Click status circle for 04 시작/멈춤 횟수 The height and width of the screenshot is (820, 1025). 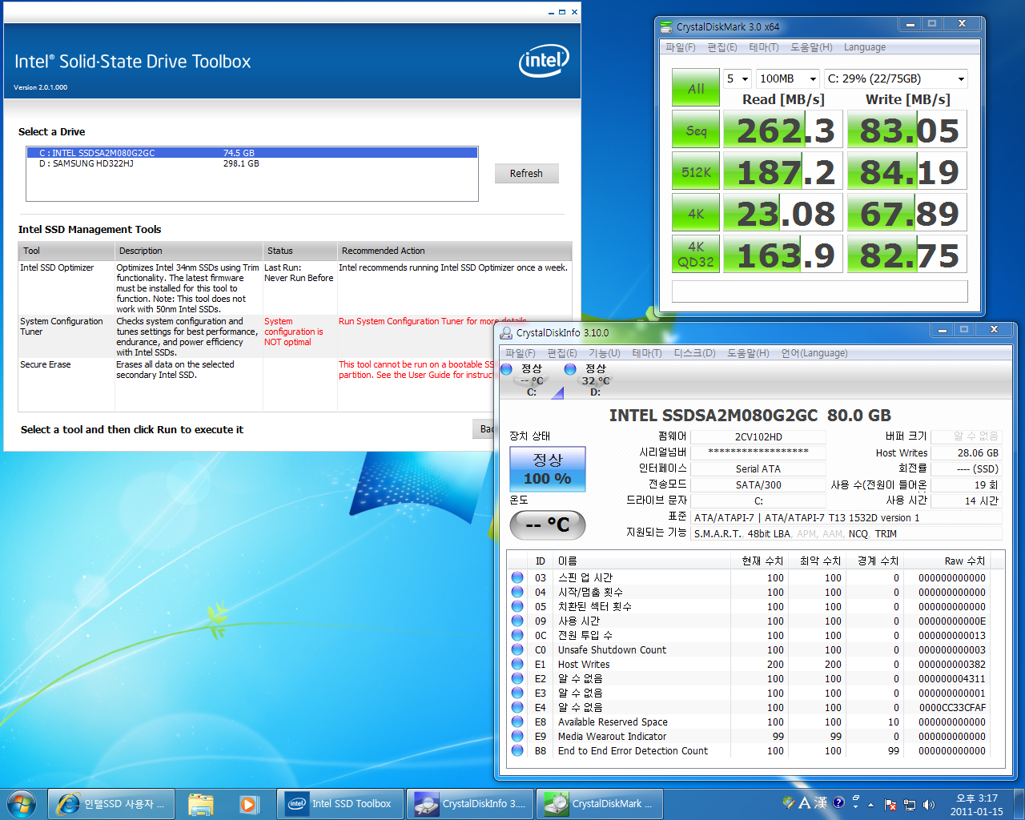(517, 592)
